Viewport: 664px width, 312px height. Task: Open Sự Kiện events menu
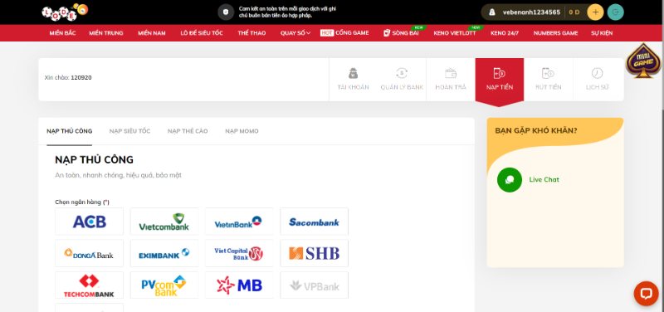point(602,33)
